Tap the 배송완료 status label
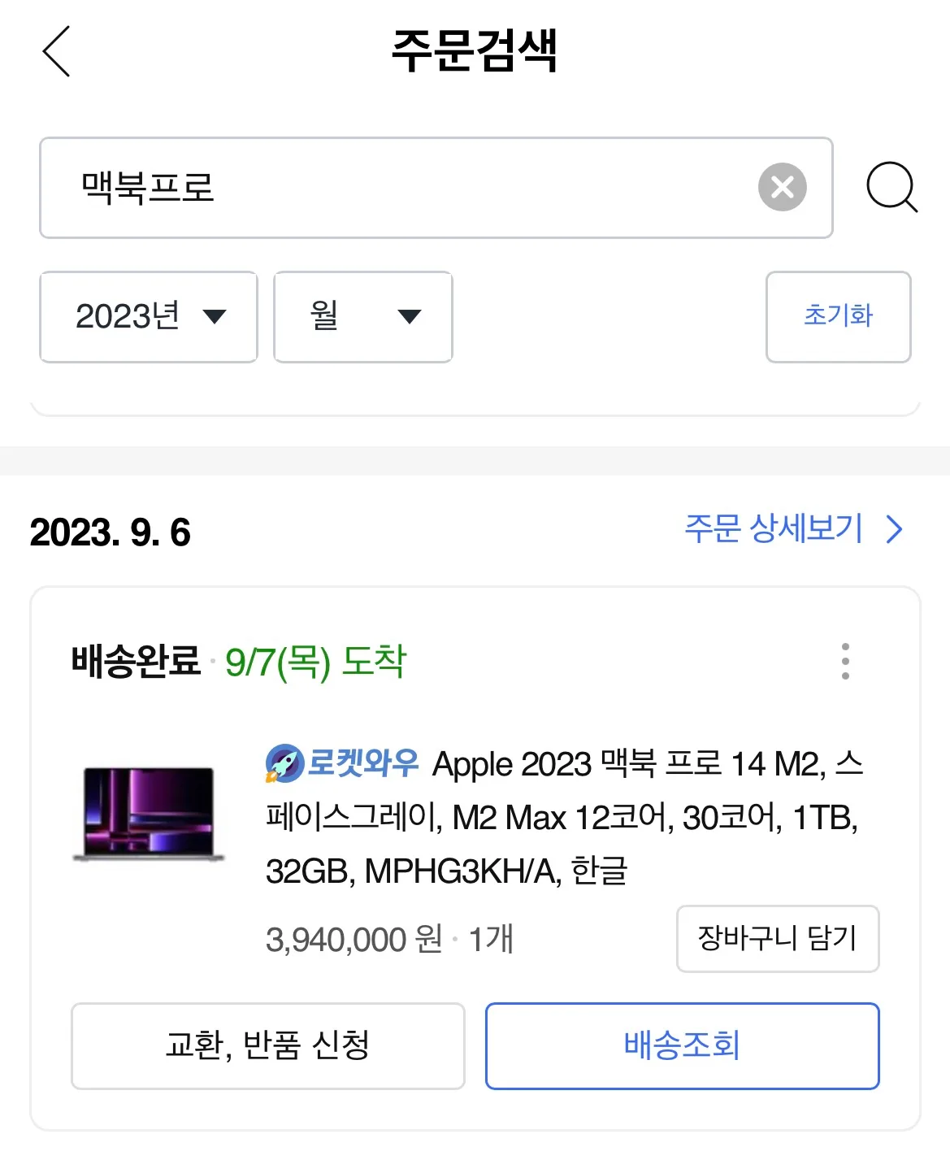The height and width of the screenshot is (1160, 950). tap(136, 661)
